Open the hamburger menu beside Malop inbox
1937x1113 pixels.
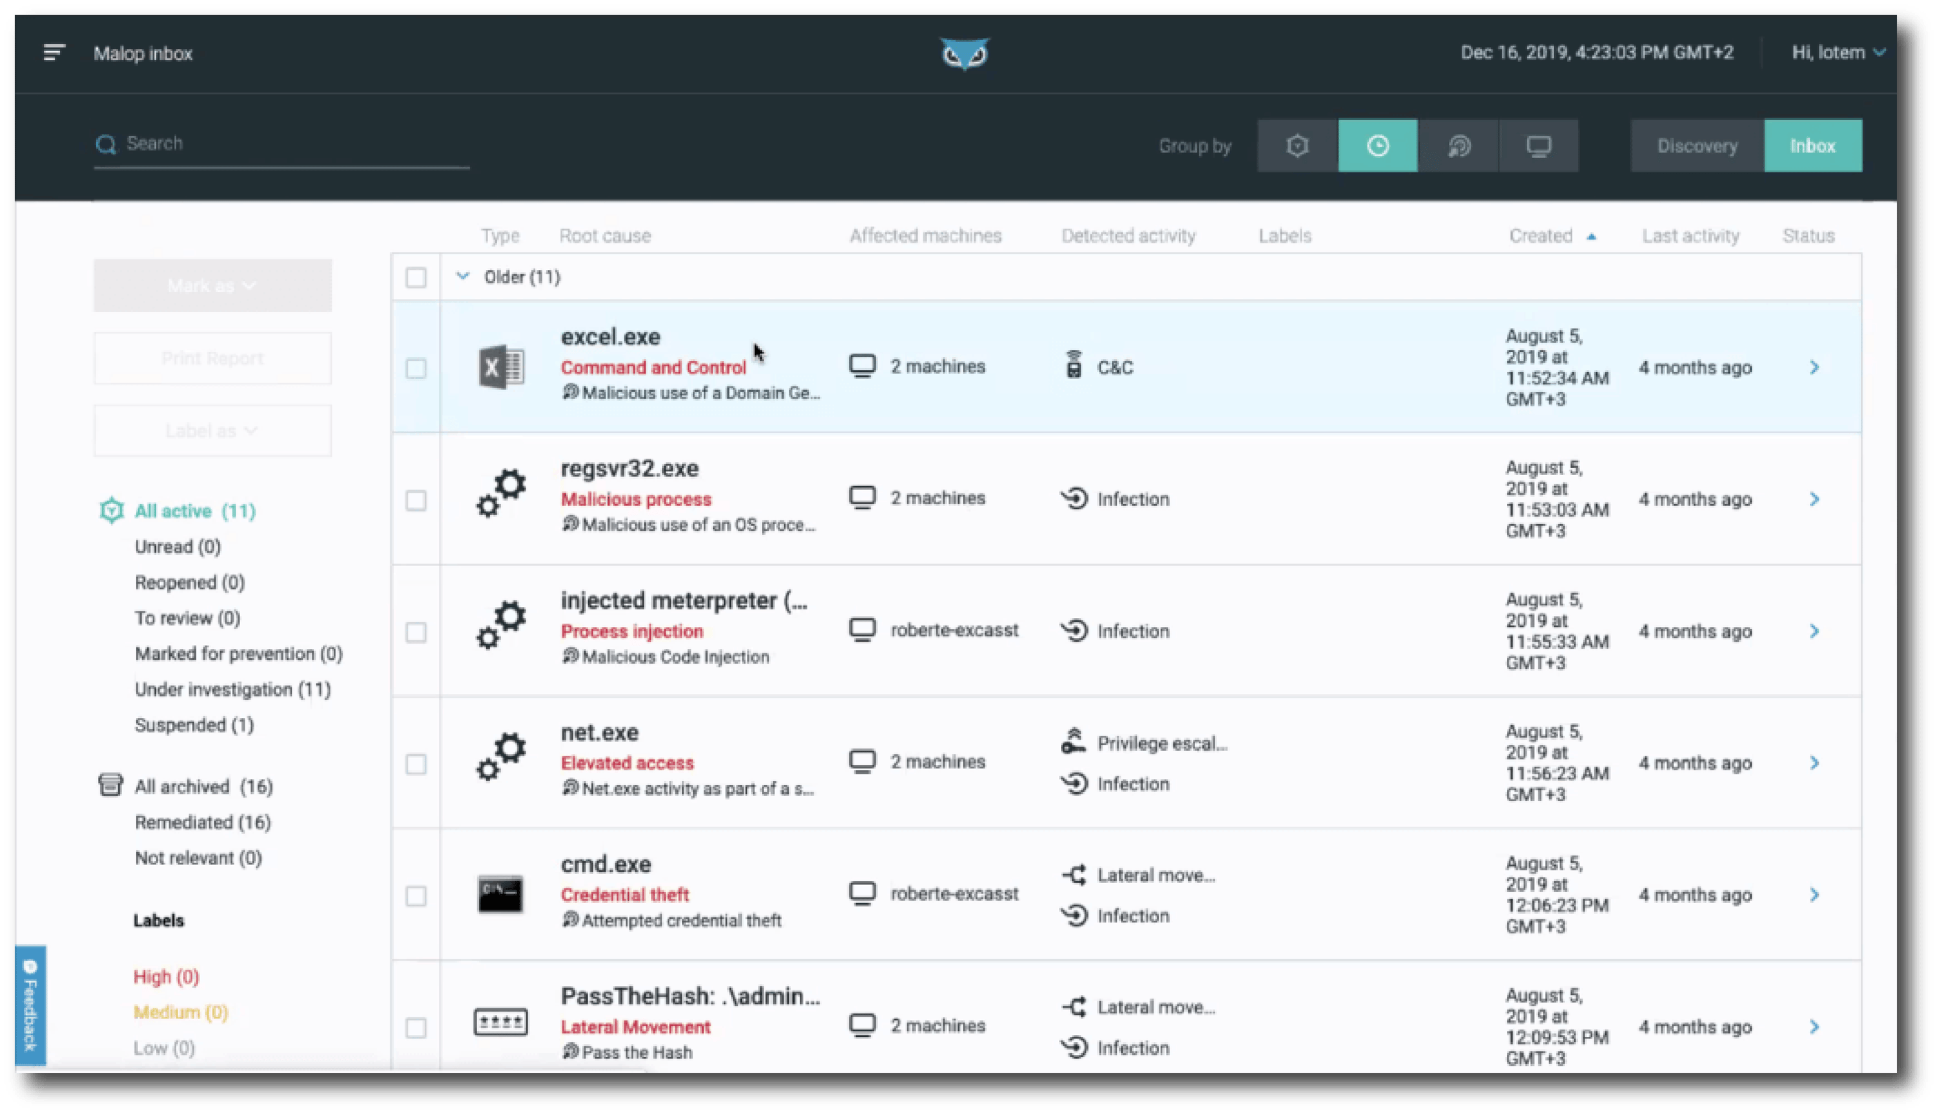pos(53,53)
